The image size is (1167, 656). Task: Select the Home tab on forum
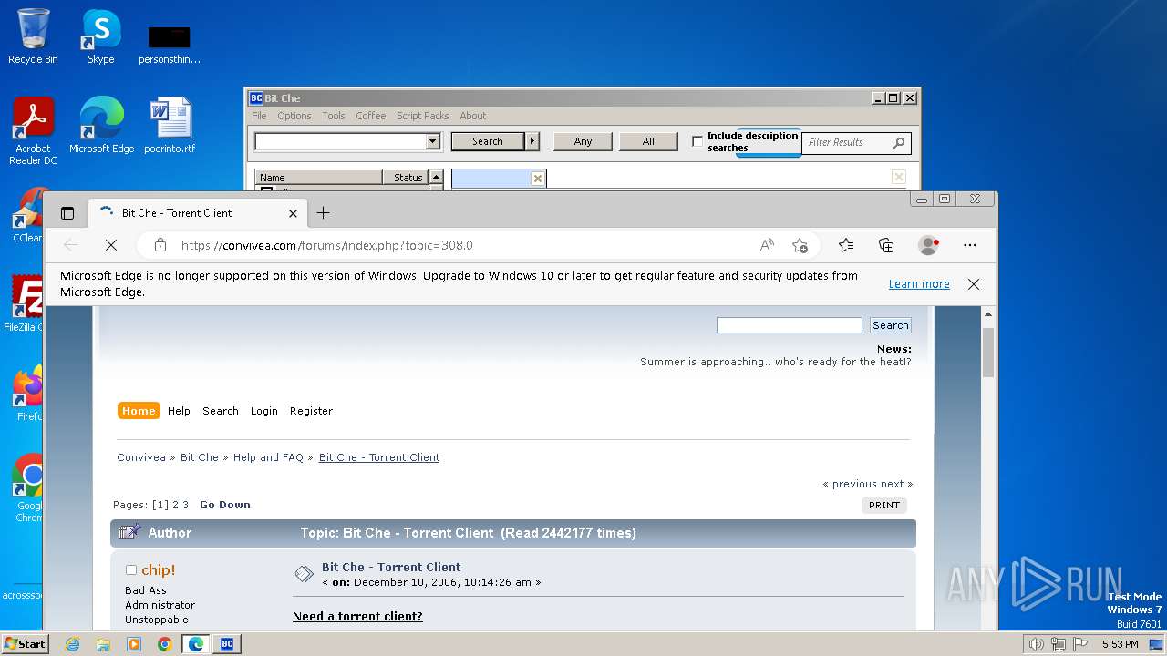[139, 411]
